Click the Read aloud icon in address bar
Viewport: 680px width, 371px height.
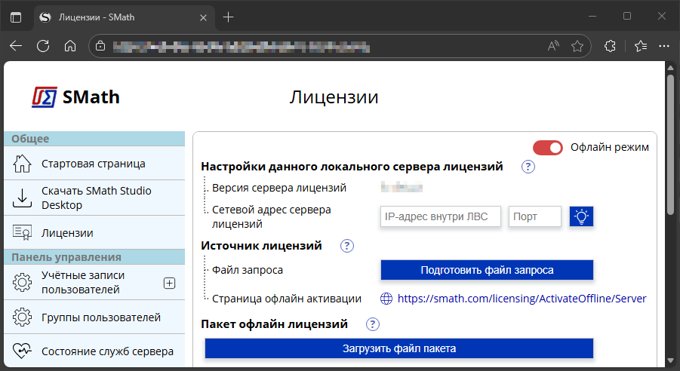click(x=553, y=46)
